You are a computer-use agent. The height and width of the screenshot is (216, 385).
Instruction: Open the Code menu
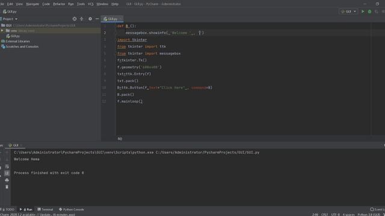pyautogui.click(x=46, y=4)
